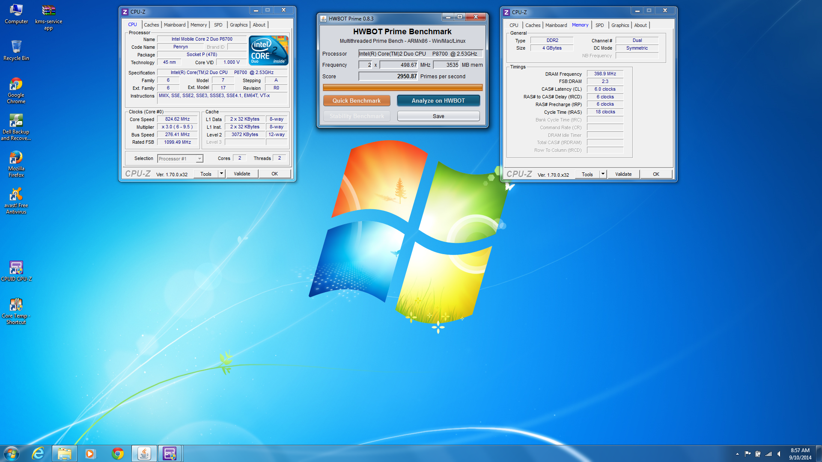Click Analyze on HWBOT button
Screen dimensions: 822x462
click(438, 101)
